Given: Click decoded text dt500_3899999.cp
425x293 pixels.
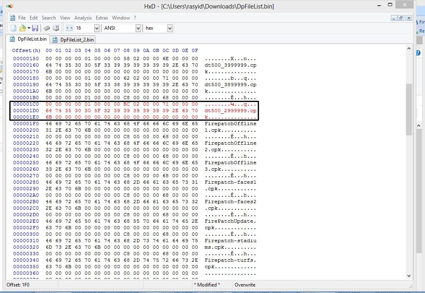Looking at the screenshot, I should click(231, 85).
